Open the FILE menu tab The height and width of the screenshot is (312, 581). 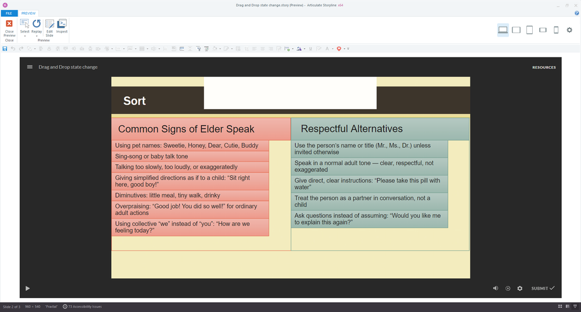click(x=9, y=13)
